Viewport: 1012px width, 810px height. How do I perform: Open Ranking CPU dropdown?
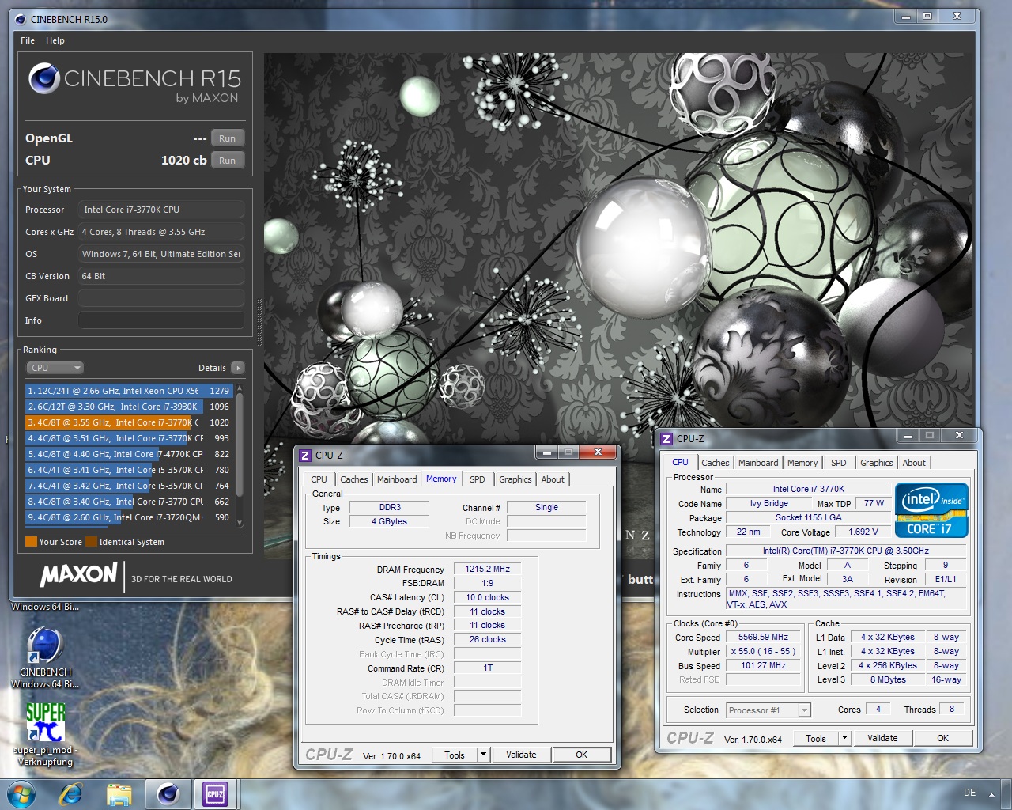55,368
